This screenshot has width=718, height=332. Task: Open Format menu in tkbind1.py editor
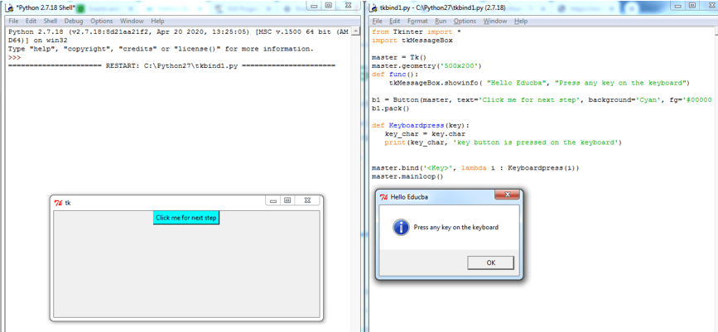coord(417,21)
